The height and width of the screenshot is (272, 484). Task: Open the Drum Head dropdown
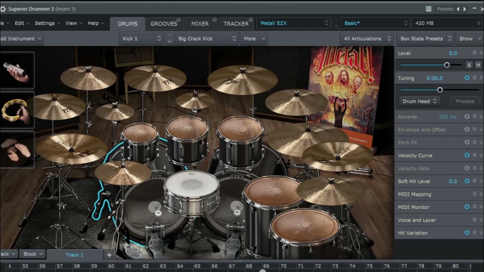click(x=419, y=101)
